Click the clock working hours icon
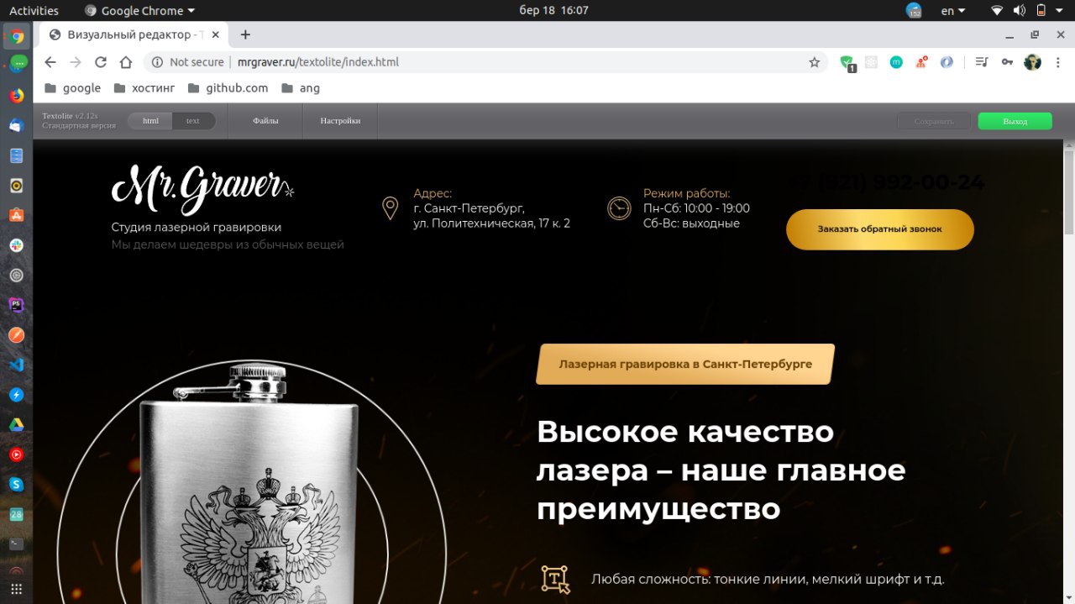The width and height of the screenshot is (1075, 604). (619, 208)
